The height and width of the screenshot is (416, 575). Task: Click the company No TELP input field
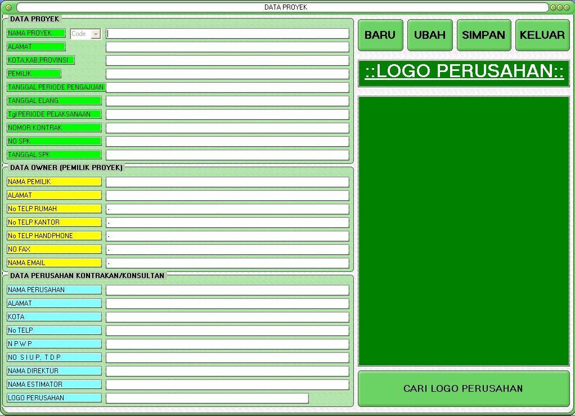point(227,331)
